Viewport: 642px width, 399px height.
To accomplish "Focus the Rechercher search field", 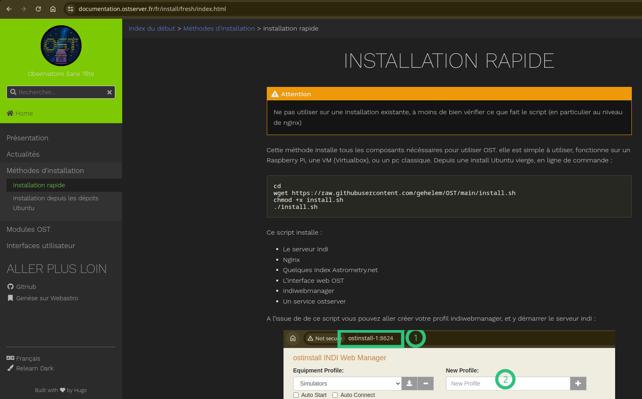I will [61, 92].
